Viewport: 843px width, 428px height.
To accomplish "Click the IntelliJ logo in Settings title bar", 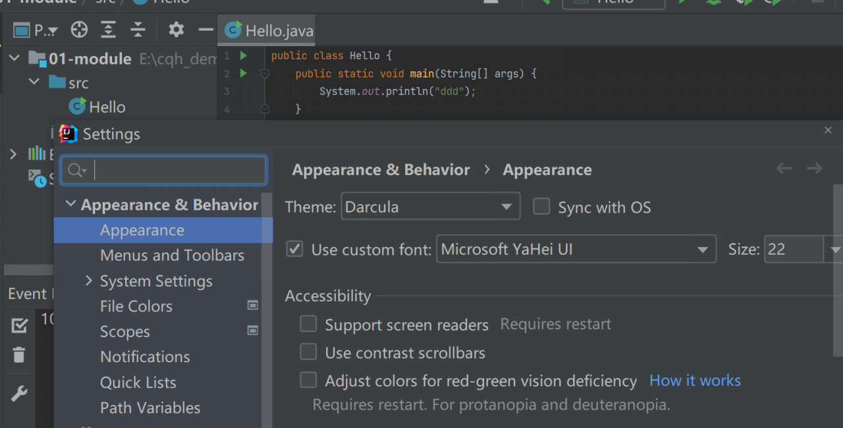I will pos(68,134).
